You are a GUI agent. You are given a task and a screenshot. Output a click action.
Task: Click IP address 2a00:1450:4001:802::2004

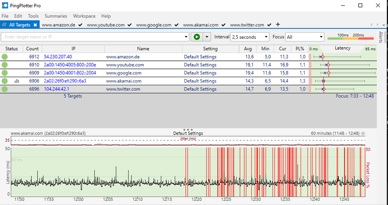(x=70, y=73)
